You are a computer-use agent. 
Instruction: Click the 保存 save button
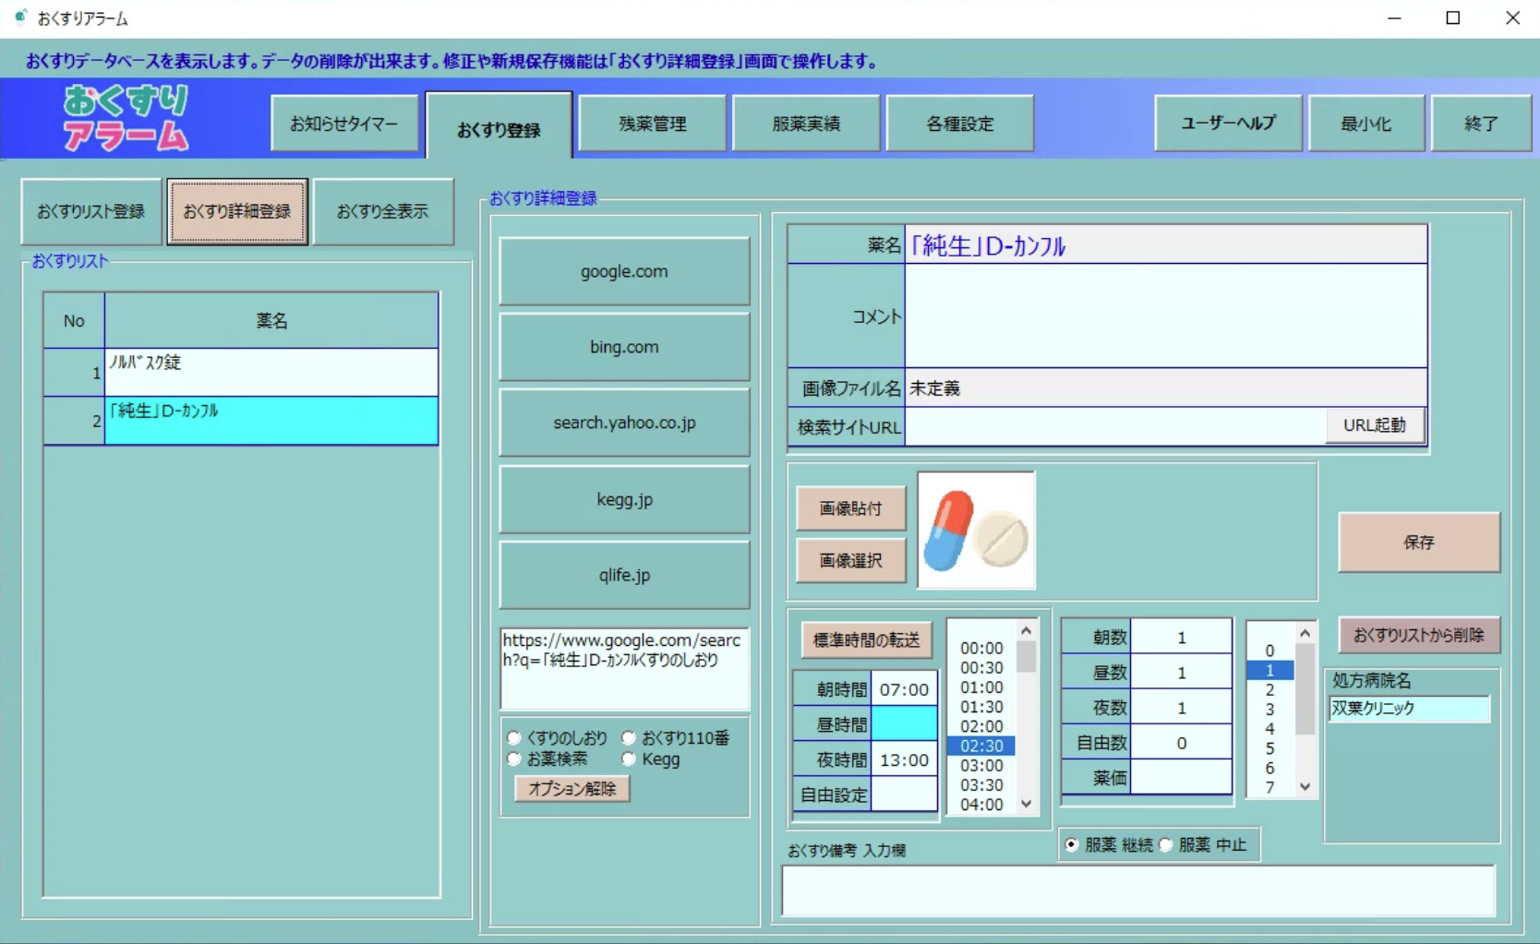(1418, 543)
